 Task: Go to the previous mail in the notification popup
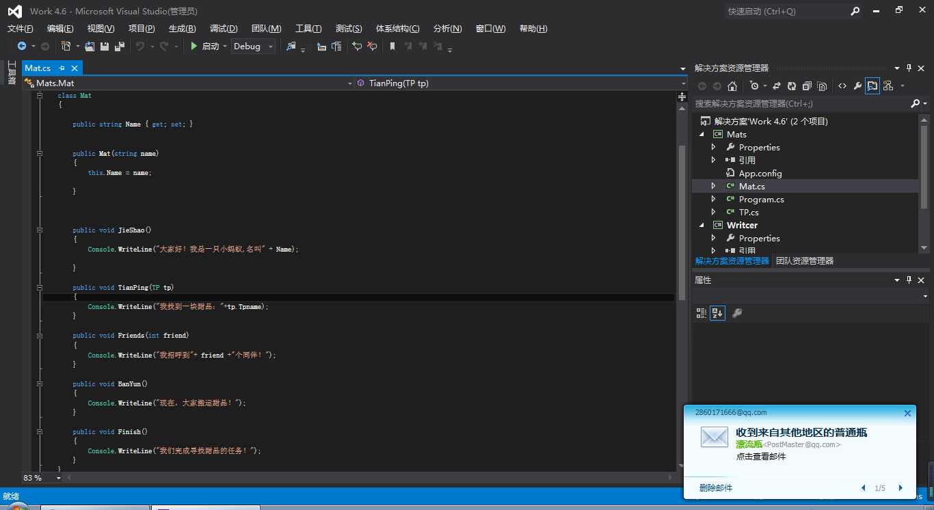point(864,487)
